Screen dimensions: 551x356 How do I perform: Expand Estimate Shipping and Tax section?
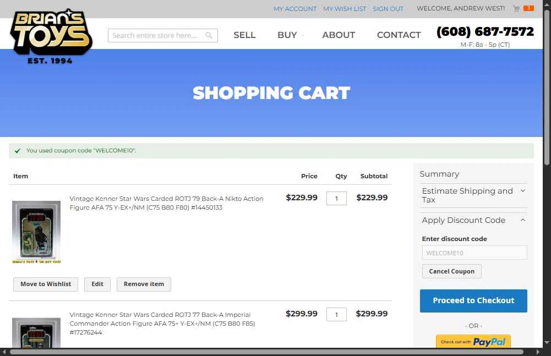click(474, 195)
